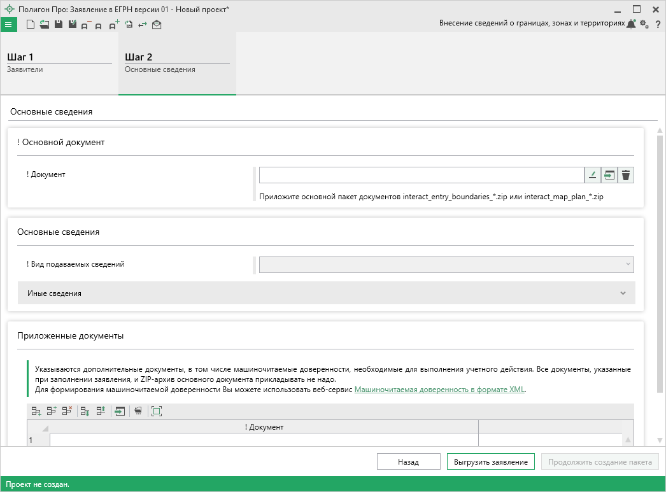
Task: Open the green hamburger main menu
Action: coord(8,25)
